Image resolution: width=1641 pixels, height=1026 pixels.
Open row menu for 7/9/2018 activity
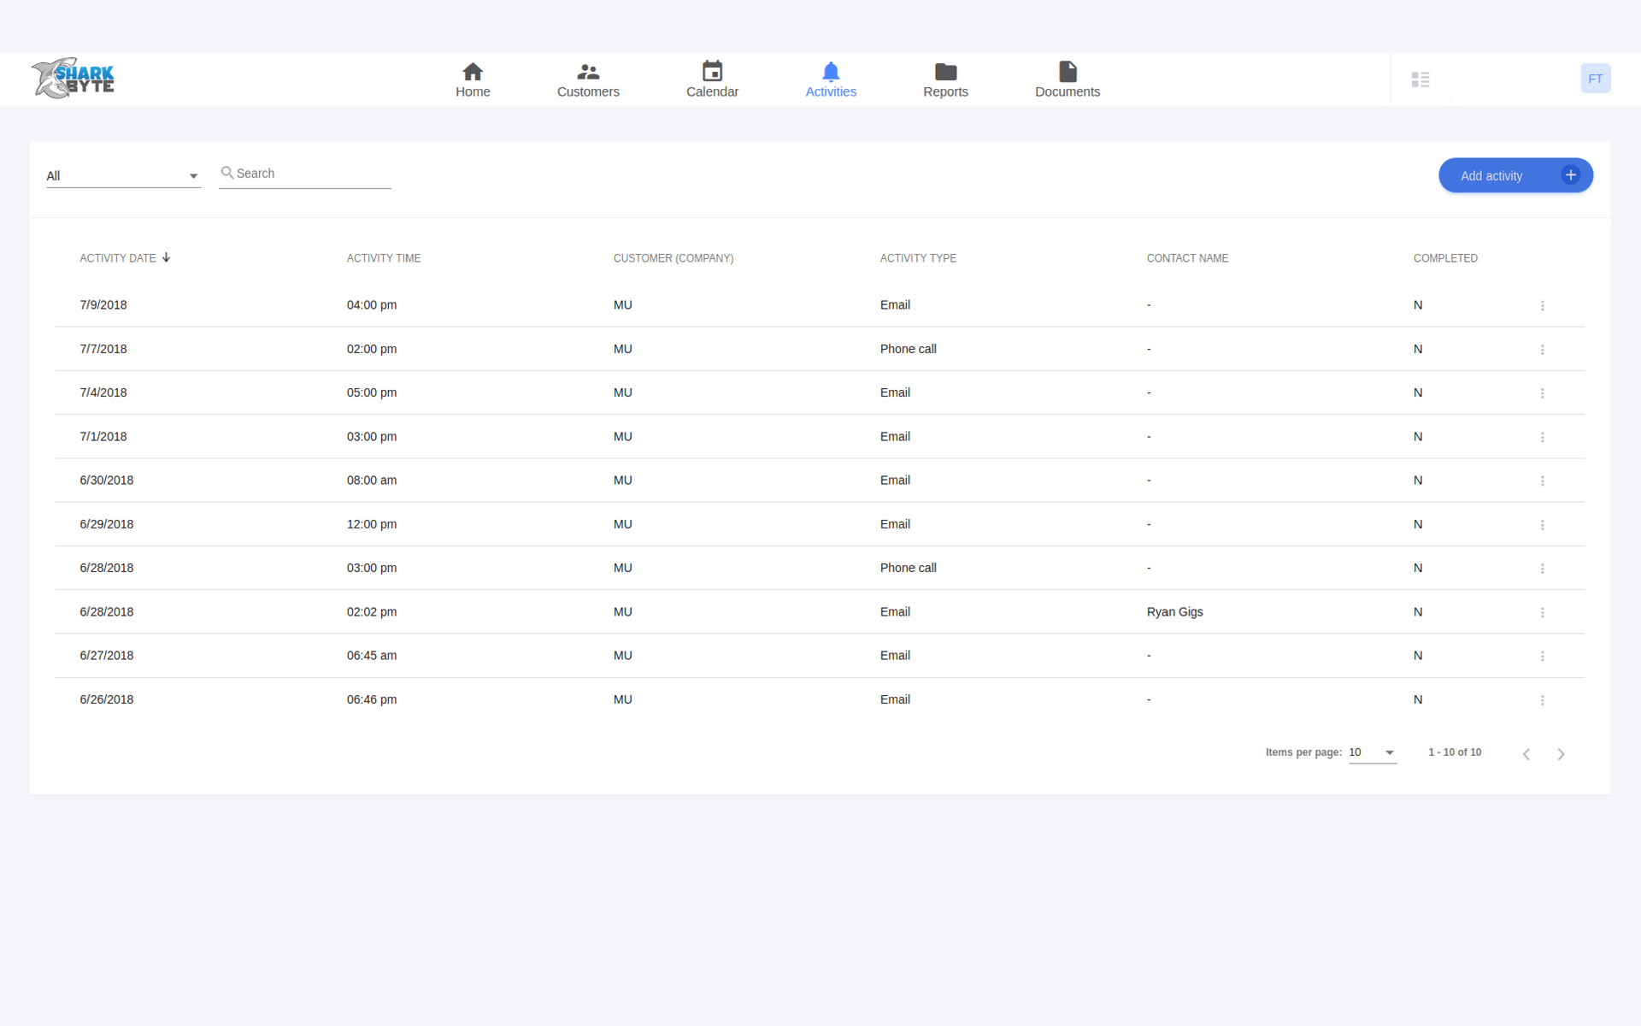pos(1542,305)
